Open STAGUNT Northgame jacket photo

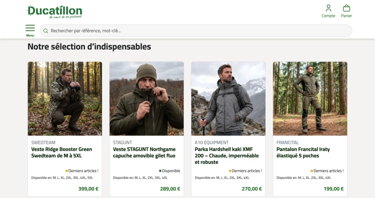tap(147, 99)
